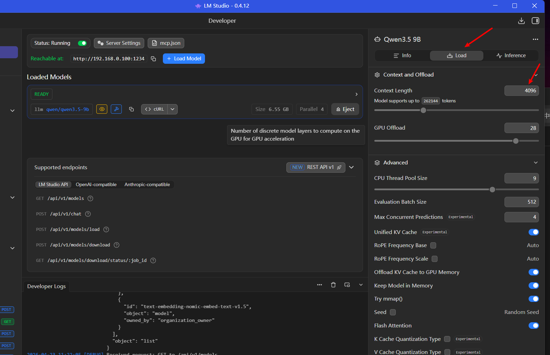Switch to the Load tab
The width and height of the screenshot is (550, 355).
pyautogui.click(x=456, y=55)
